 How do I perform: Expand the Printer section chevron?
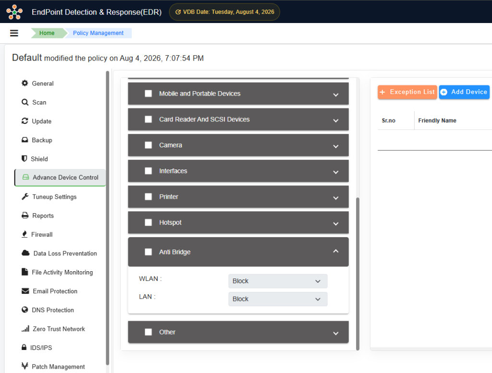336,198
